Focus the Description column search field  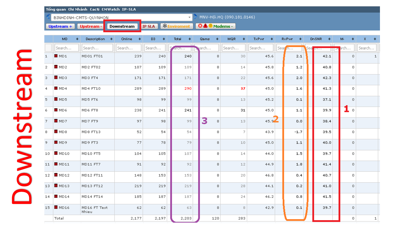click(x=97, y=48)
